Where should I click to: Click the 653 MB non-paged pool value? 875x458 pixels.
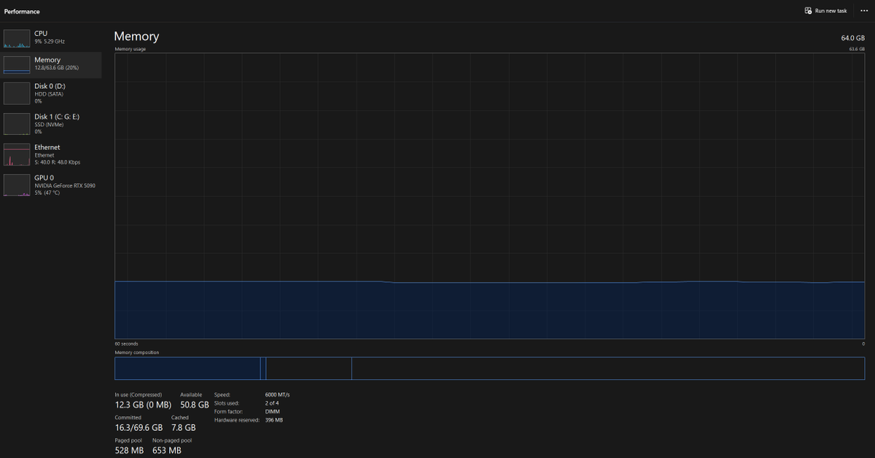tap(166, 451)
